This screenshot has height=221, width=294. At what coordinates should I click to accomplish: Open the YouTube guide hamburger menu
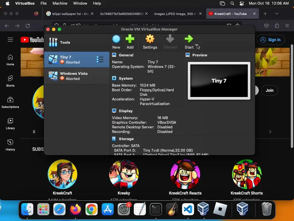(x=10, y=40)
